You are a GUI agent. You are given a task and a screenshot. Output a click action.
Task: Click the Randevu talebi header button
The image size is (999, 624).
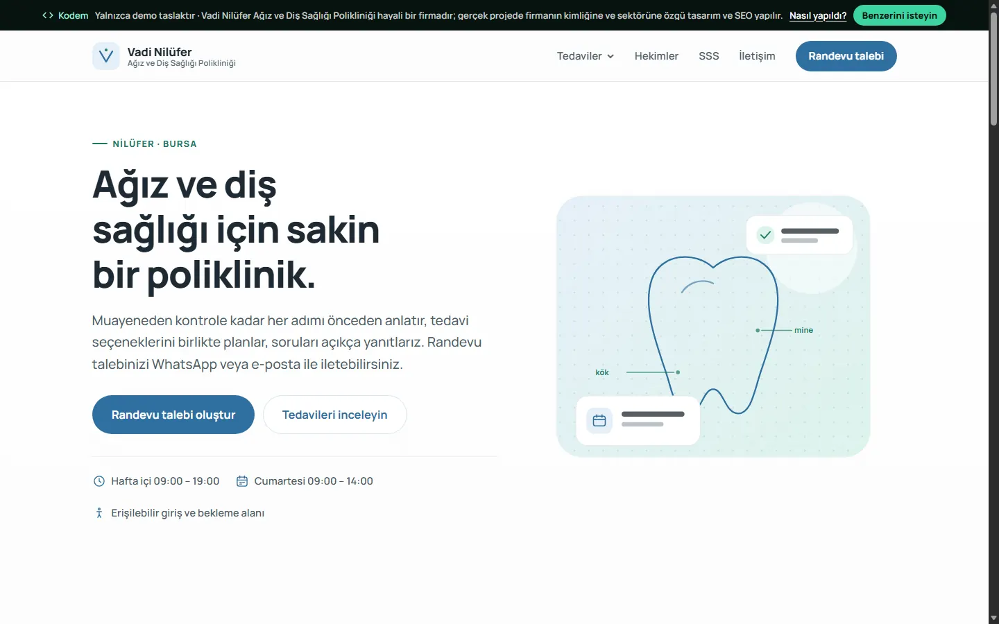[x=846, y=56]
